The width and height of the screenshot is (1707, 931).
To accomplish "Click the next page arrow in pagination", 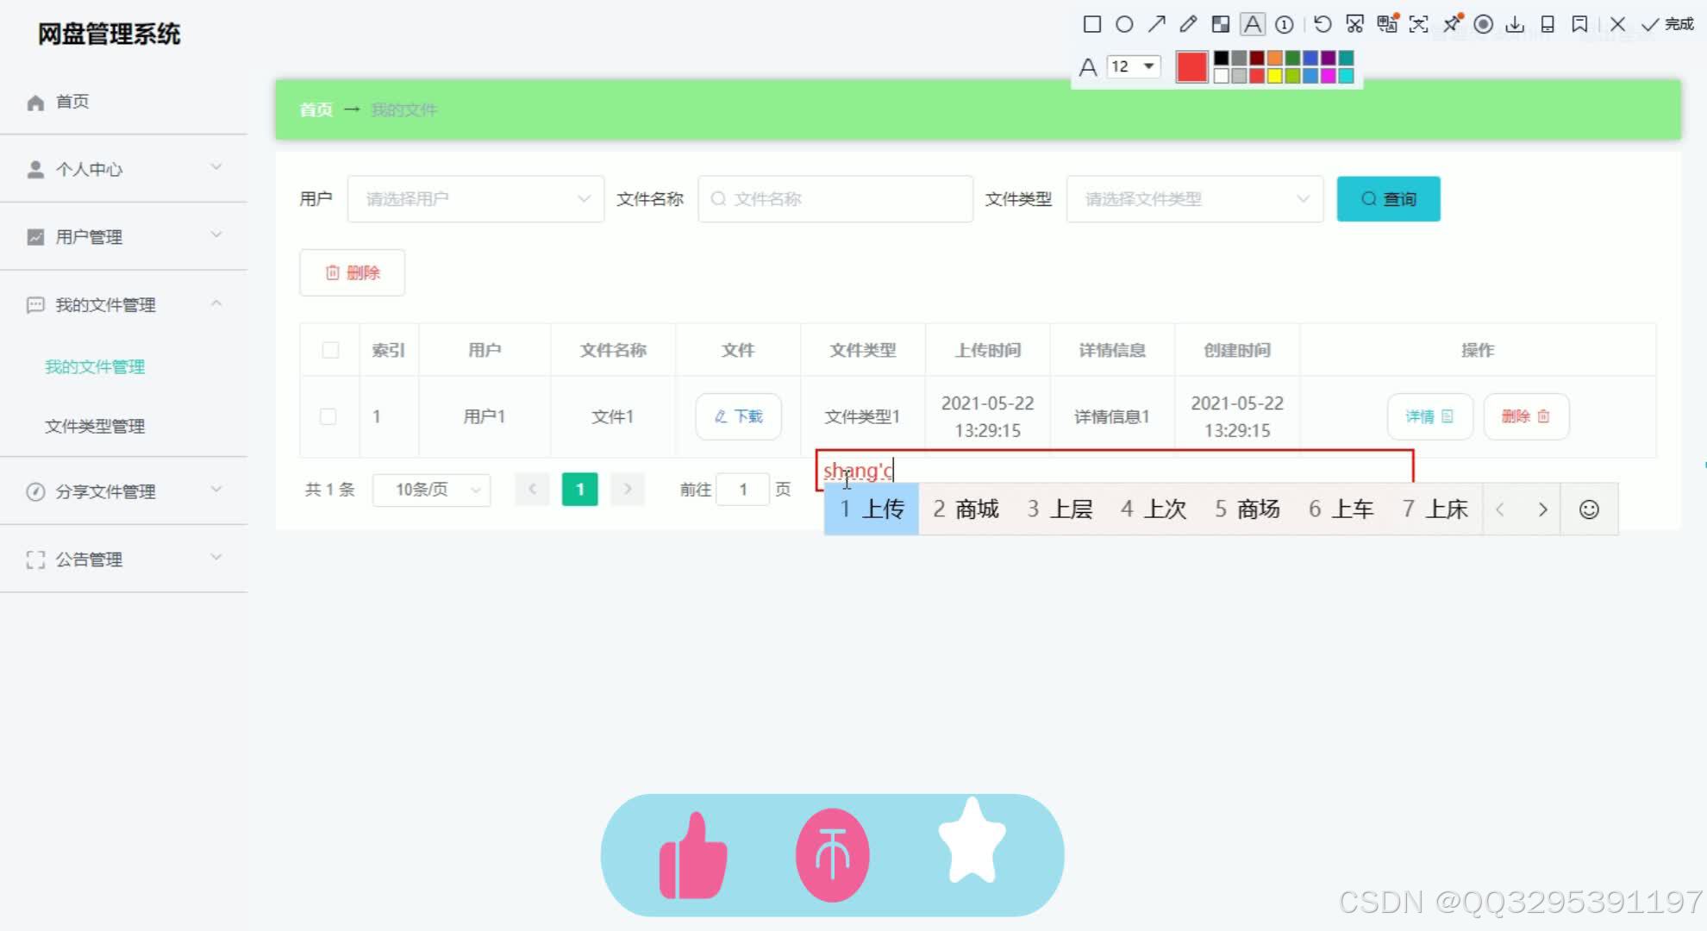I will coord(628,490).
